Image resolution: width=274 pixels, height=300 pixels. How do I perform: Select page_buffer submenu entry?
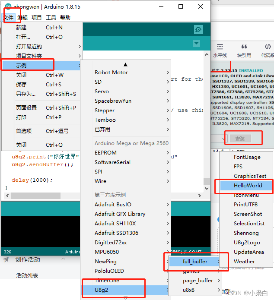coord(195,281)
